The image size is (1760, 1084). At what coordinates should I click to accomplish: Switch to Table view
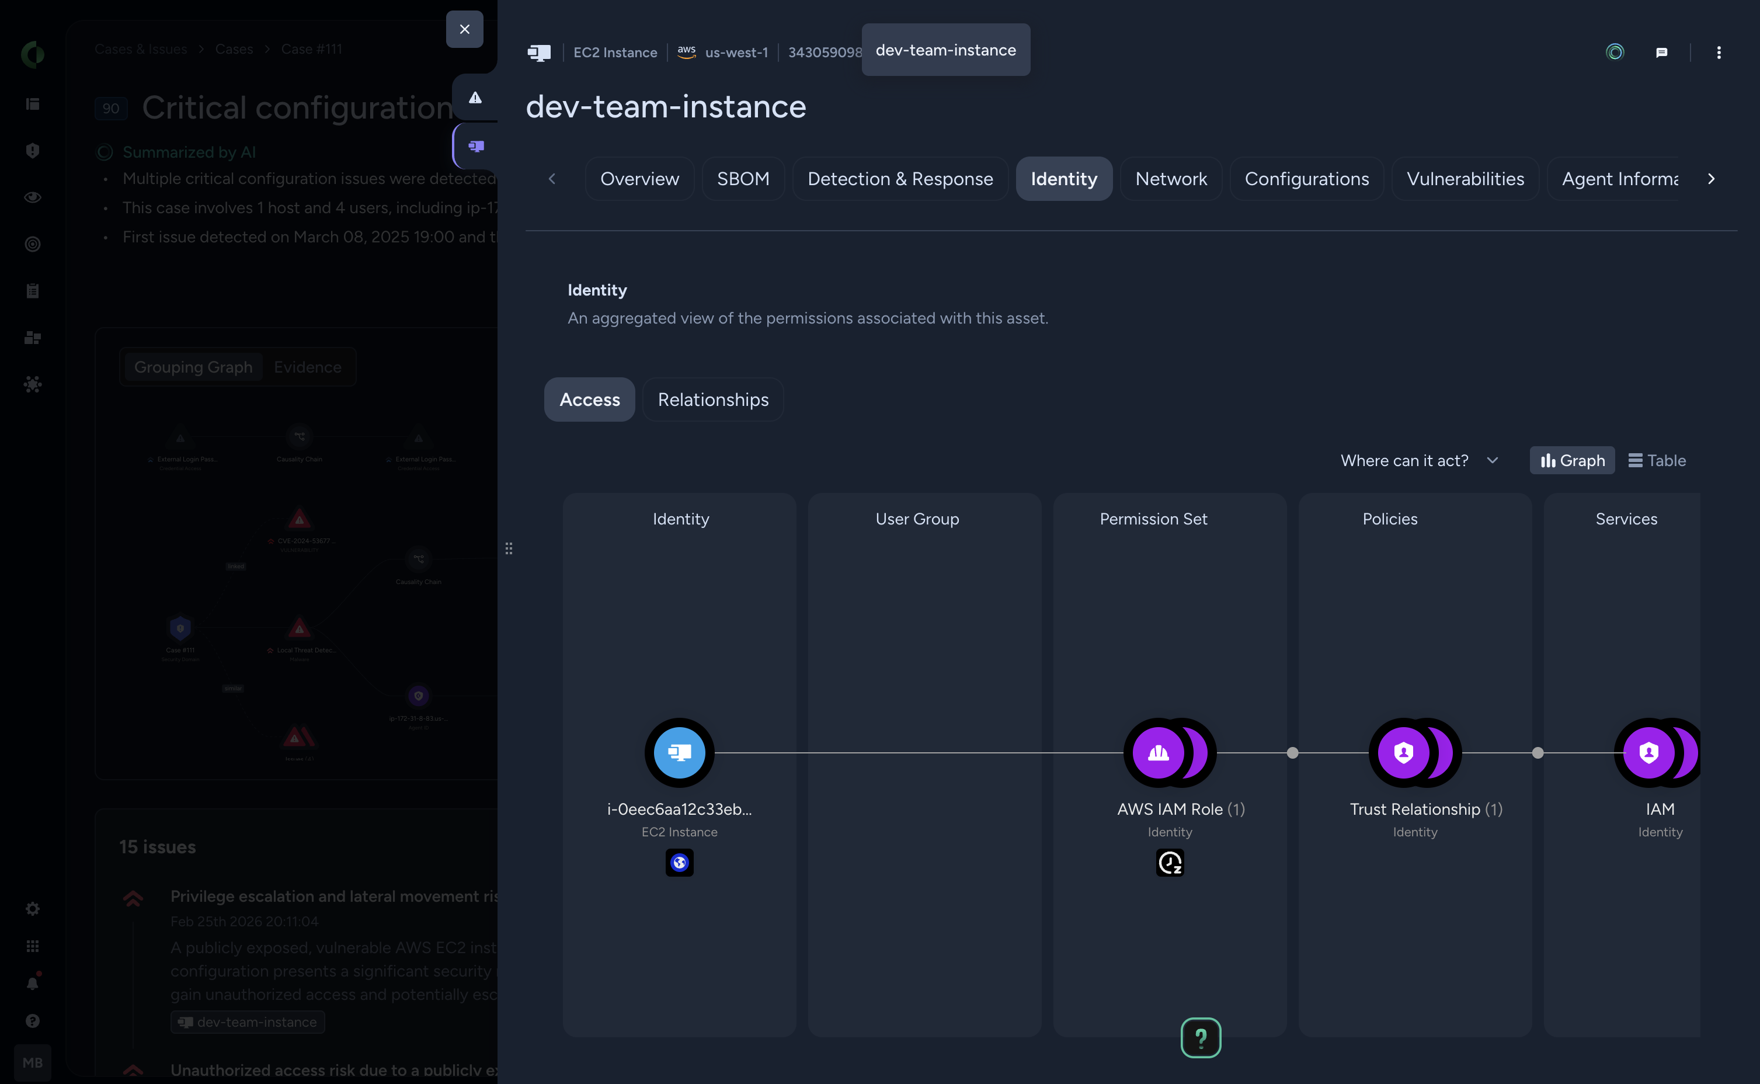coord(1657,460)
